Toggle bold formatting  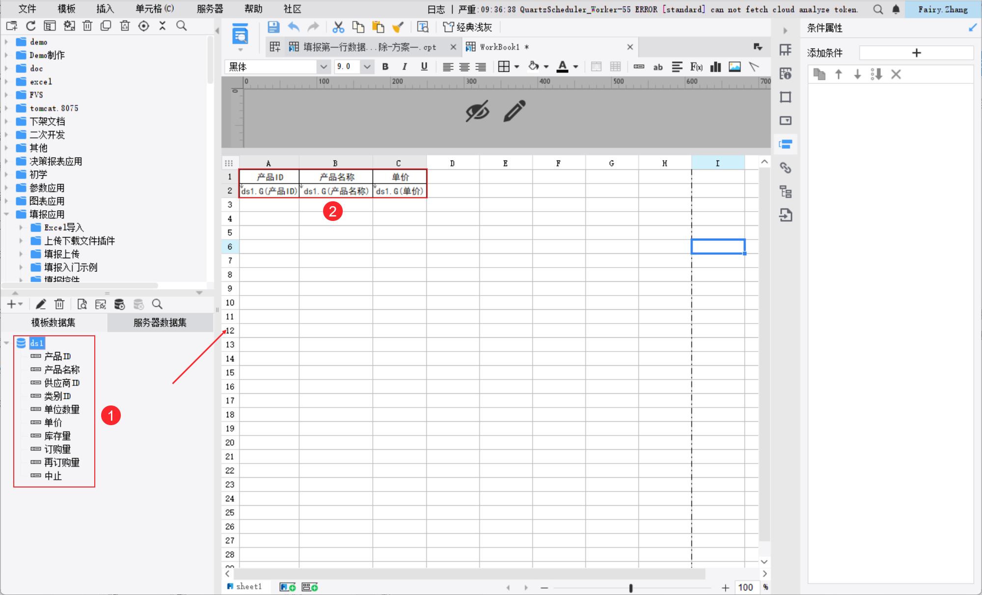385,67
